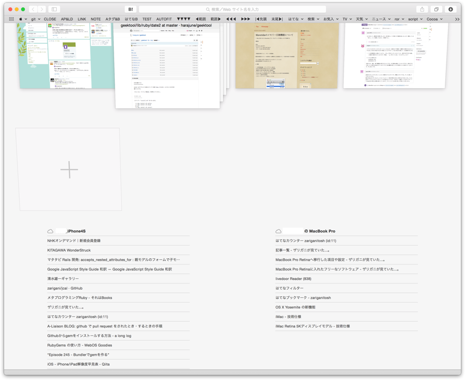
Task: Click the |◀先頭 bookmarklet
Action: pyautogui.click(x=261, y=19)
